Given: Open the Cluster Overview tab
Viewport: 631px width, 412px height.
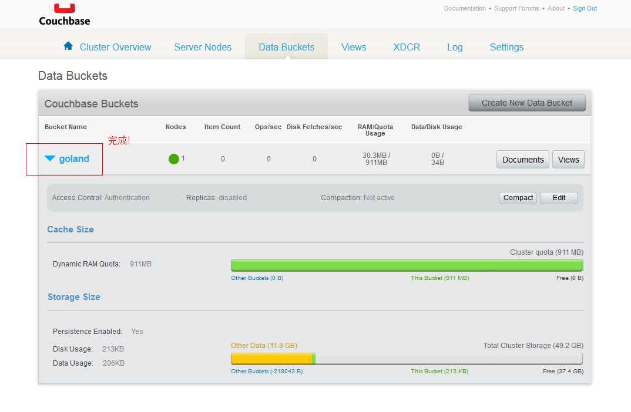Looking at the screenshot, I should click(115, 47).
